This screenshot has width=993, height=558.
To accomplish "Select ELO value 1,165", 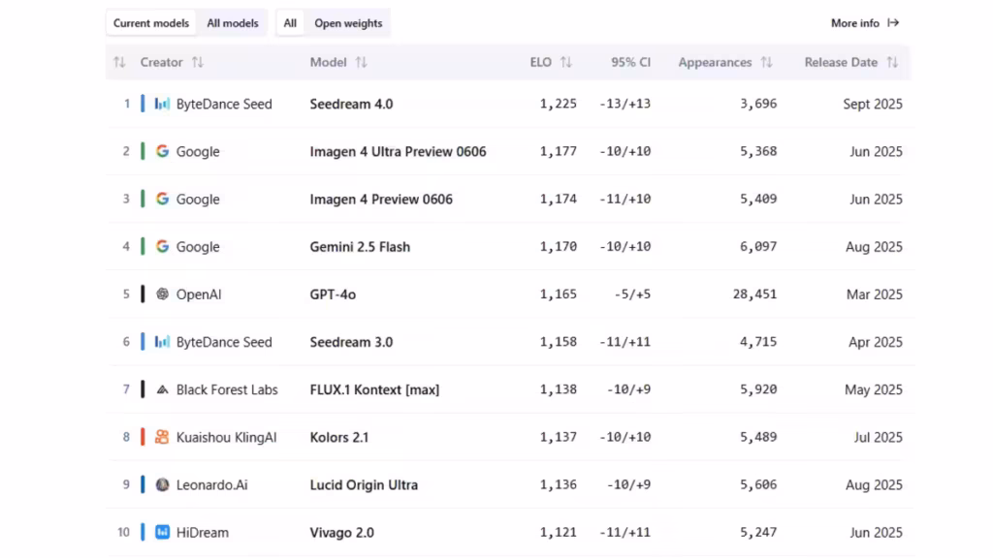I will point(558,294).
